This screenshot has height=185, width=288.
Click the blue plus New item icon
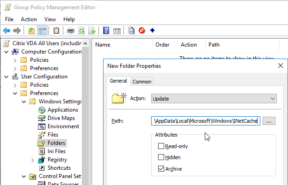(152, 30)
